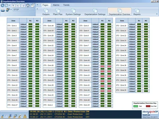The width and height of the screenshot is (159, 119).
Task: Click the red -760mV R2 indicator for CT2 Zone 12
Action: (x=109, y=71)
